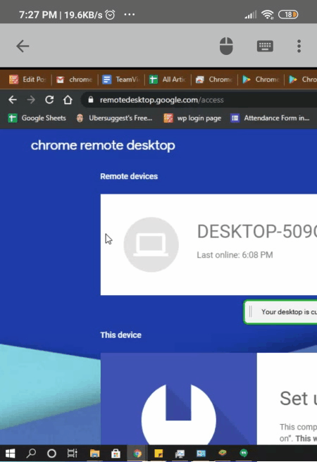Tap the app's back arrow
Image resolution: width=317 pixels, height=462 pixels.
point(23,46)
